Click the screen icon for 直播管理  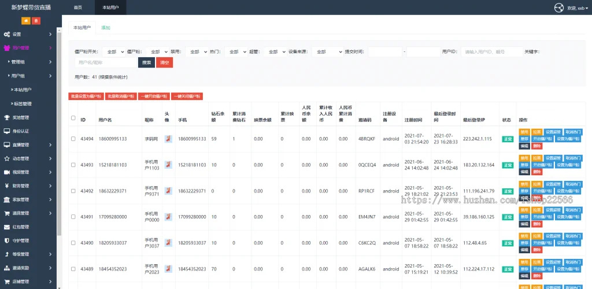(7, 145)
